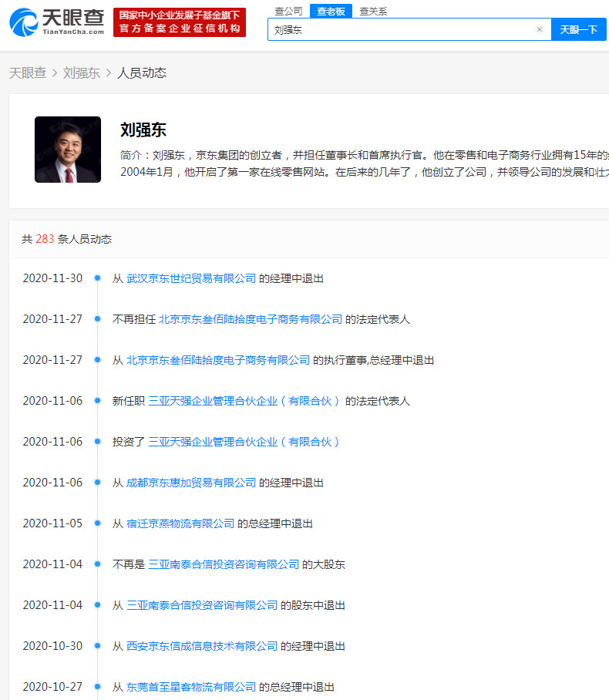This screenshot has width=609, height=700.
Task: Open the 刘强东 breadcrumb link
Action: [x=81, y=72]
